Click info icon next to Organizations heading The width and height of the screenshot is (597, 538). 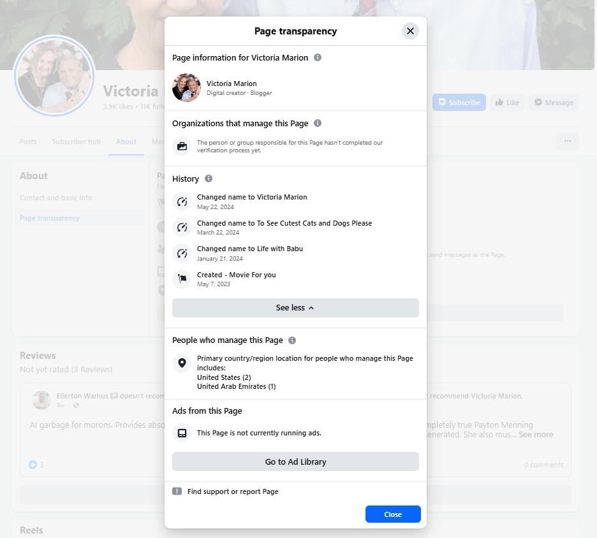(x=318, y=123)
